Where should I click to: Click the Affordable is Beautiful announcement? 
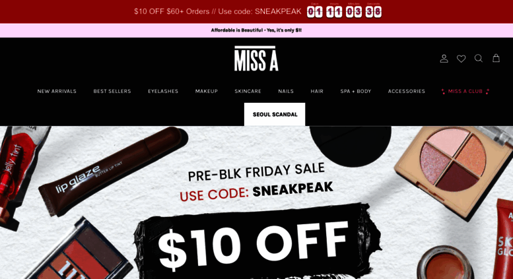[256, 30]
